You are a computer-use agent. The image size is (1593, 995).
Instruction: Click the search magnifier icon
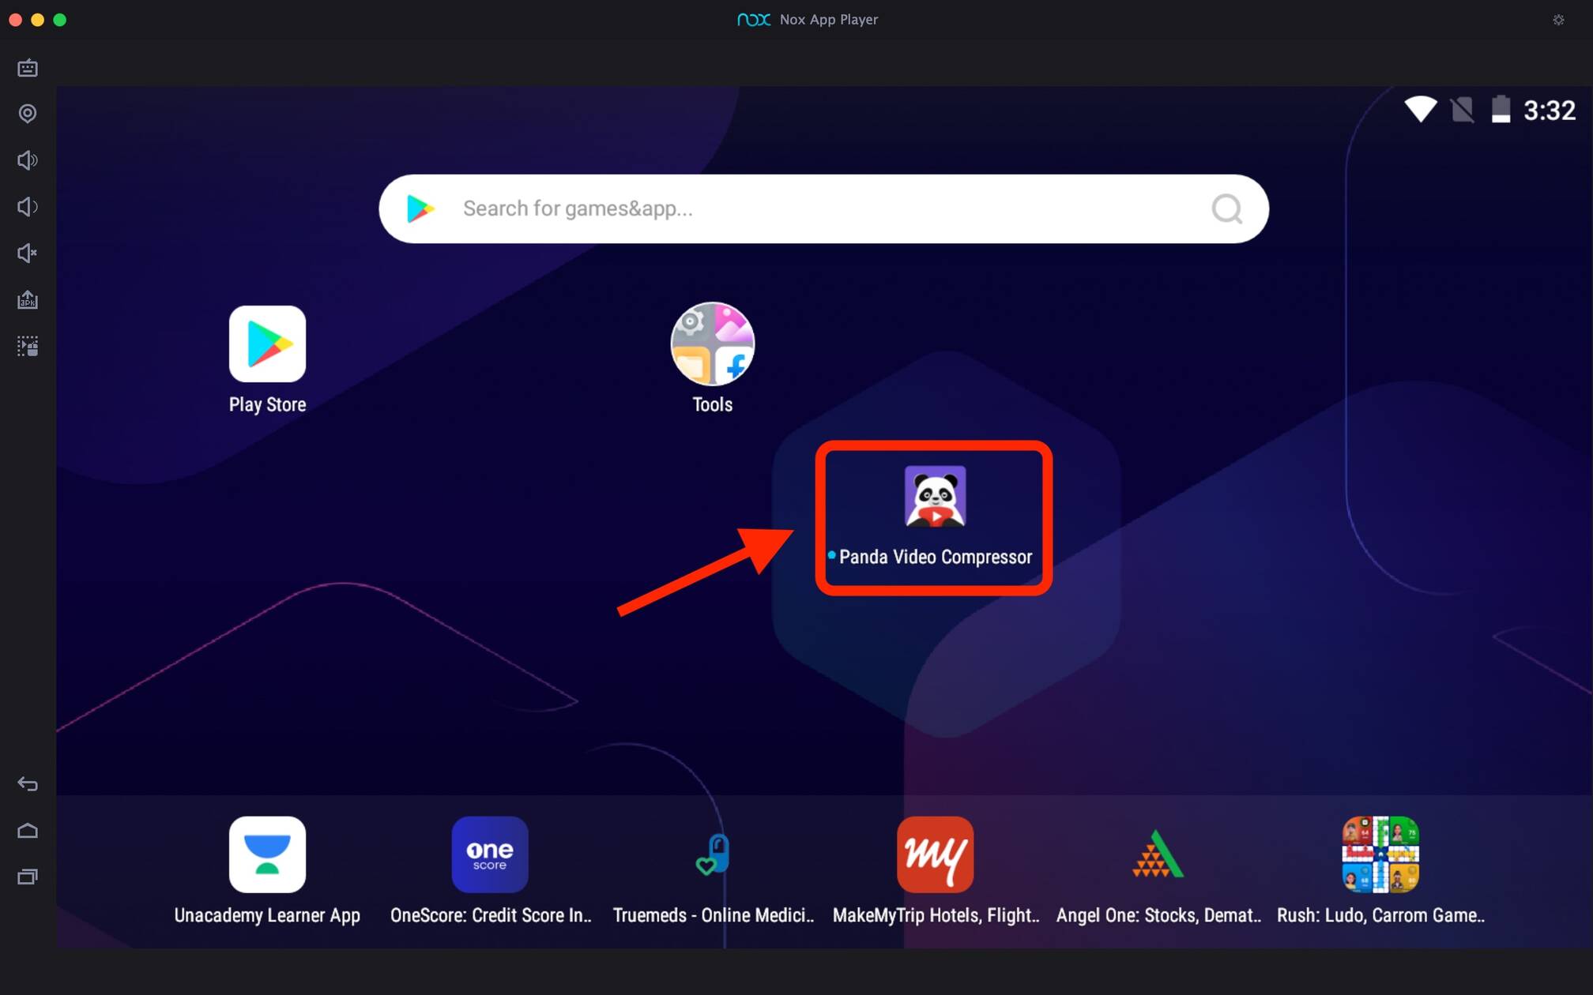click(x=1227, y=208)
